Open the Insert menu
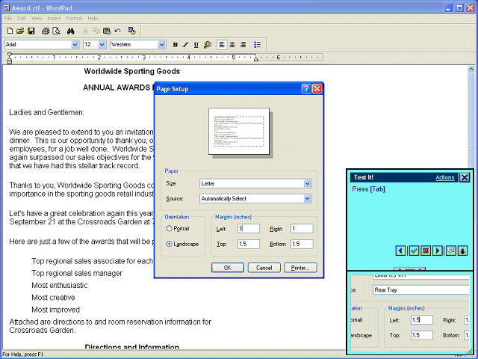The height and width of the screenshot is (359, 478). point(54,18)
